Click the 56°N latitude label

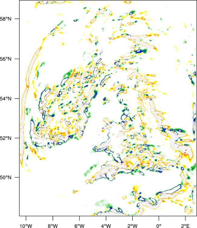tap(5, 59)
